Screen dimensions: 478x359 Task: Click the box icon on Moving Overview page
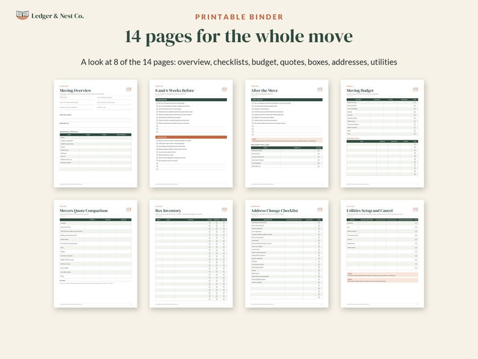coord(129,89)
